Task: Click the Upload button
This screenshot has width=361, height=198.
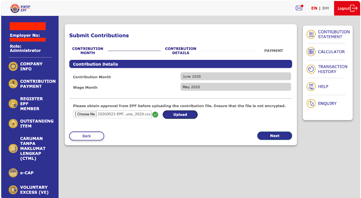Action: coord(180,115)
